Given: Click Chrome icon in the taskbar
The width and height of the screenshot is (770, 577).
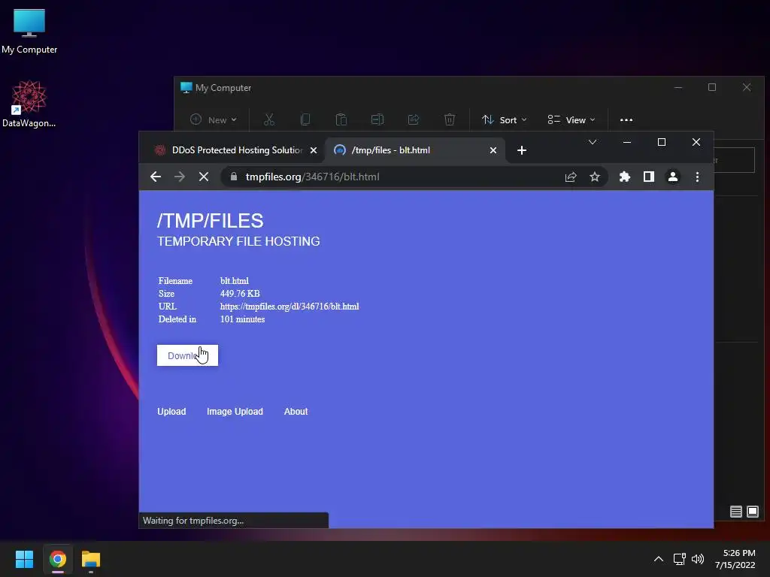Looking at the screenshot, I should [58, 559].
